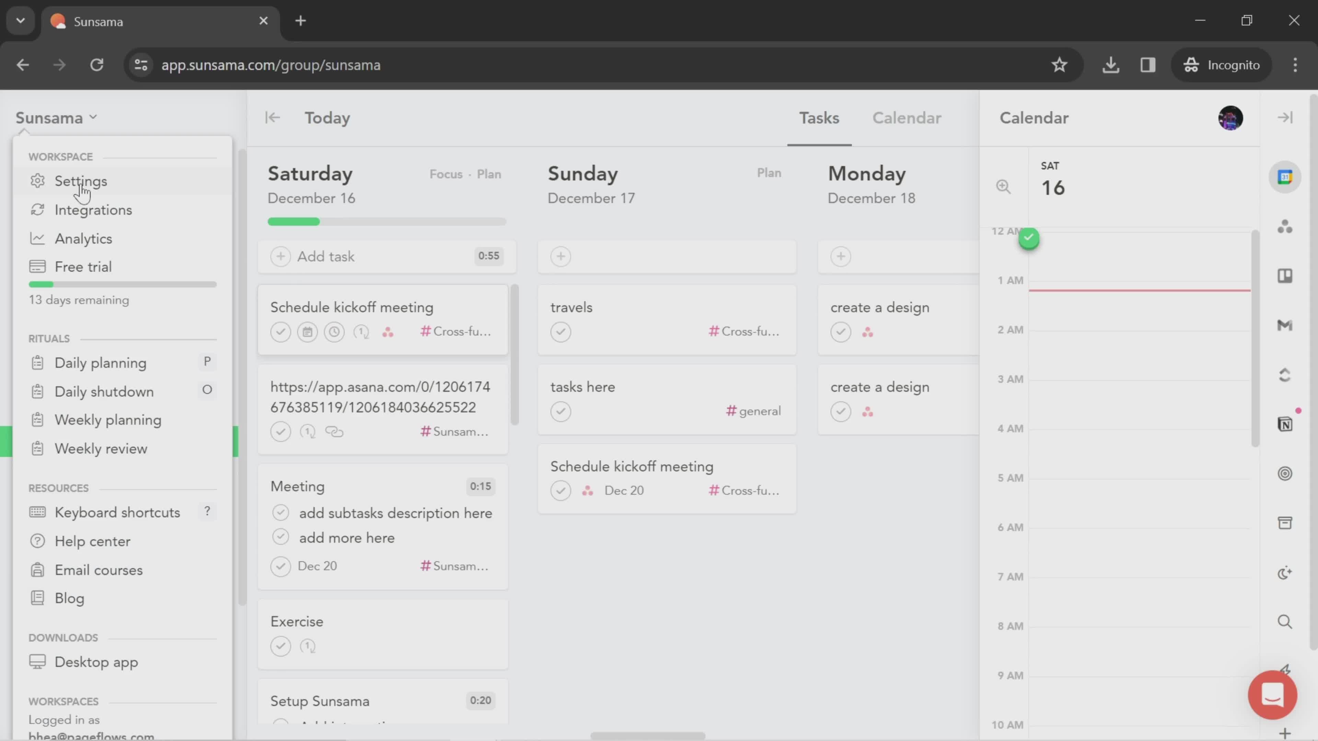Click the Add task button on Sunday column
The width and height of the screenshot is (1318, 741).
tap(560, 255)
